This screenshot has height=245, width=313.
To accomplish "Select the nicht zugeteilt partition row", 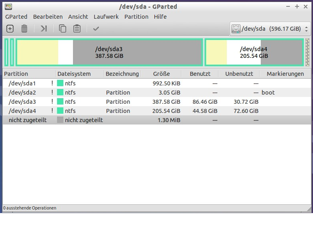I will click(157, 120).
